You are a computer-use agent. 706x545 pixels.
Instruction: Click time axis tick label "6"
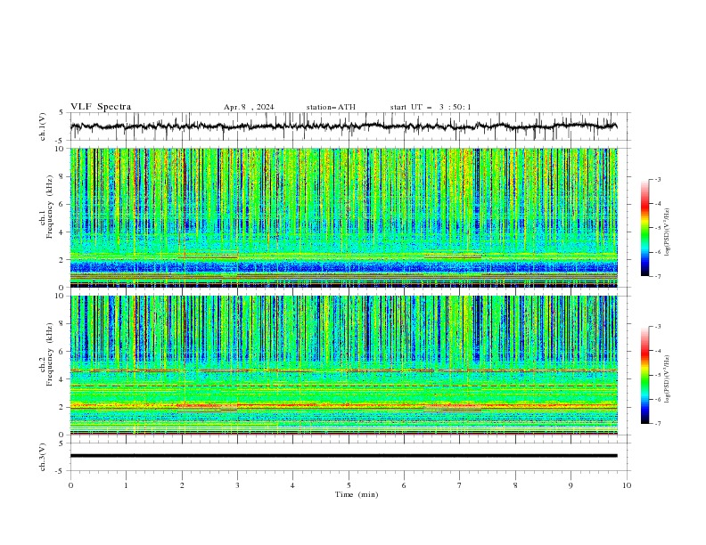[404, 485]
